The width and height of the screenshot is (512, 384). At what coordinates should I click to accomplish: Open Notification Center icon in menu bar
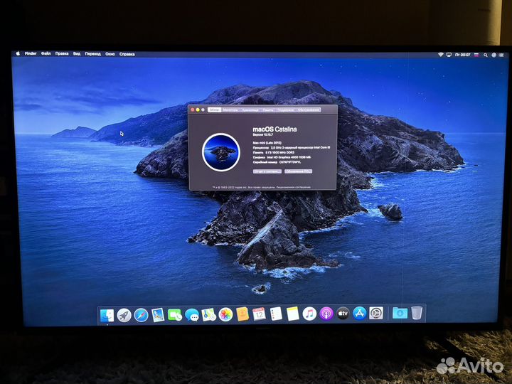[x=501, y=55]
